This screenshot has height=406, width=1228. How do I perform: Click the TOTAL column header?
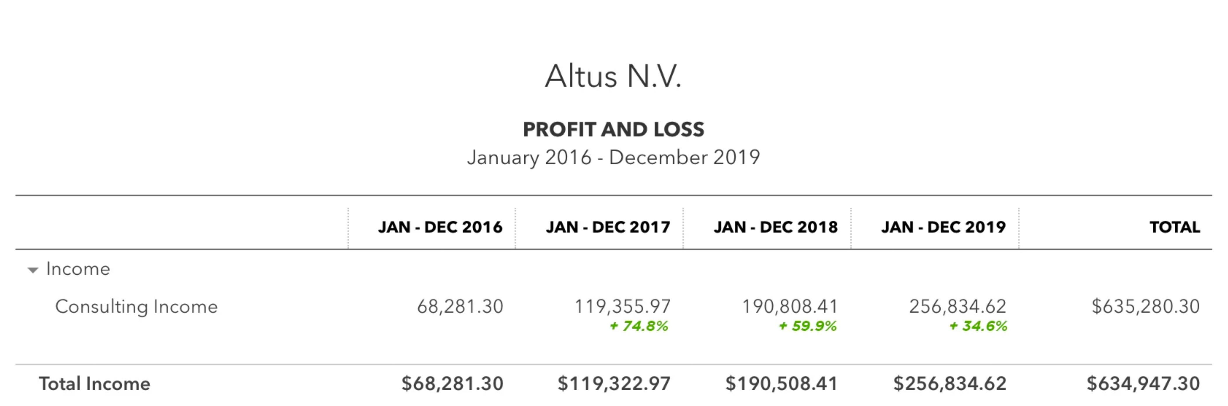point(1175,227)
